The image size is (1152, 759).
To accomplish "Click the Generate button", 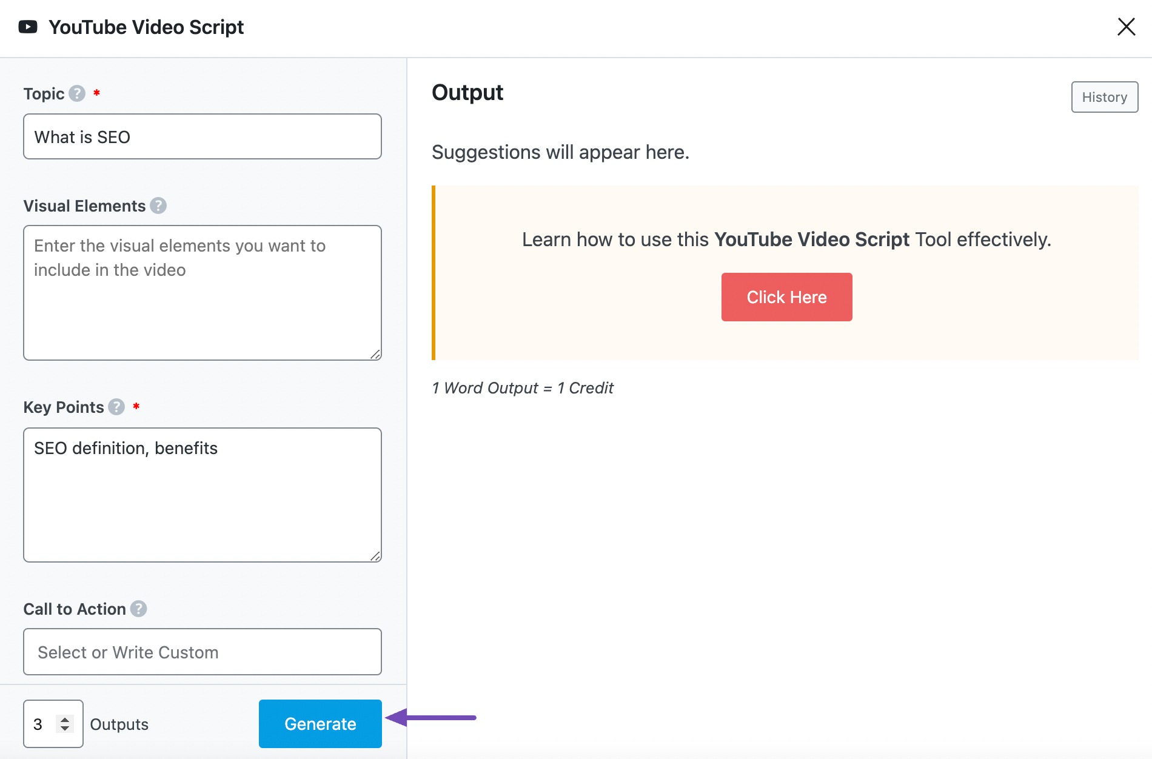I will (320, 724).
